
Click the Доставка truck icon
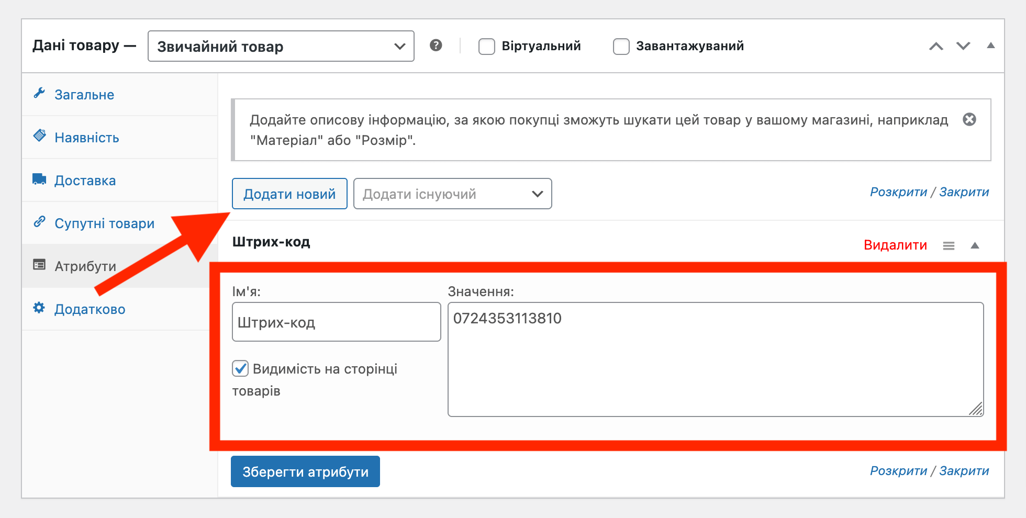(x=39, y=179)
